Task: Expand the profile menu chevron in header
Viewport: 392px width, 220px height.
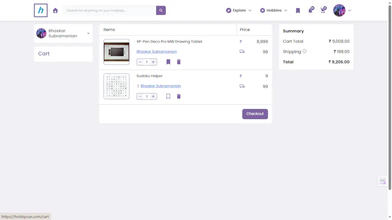Action: click(350, 10)
